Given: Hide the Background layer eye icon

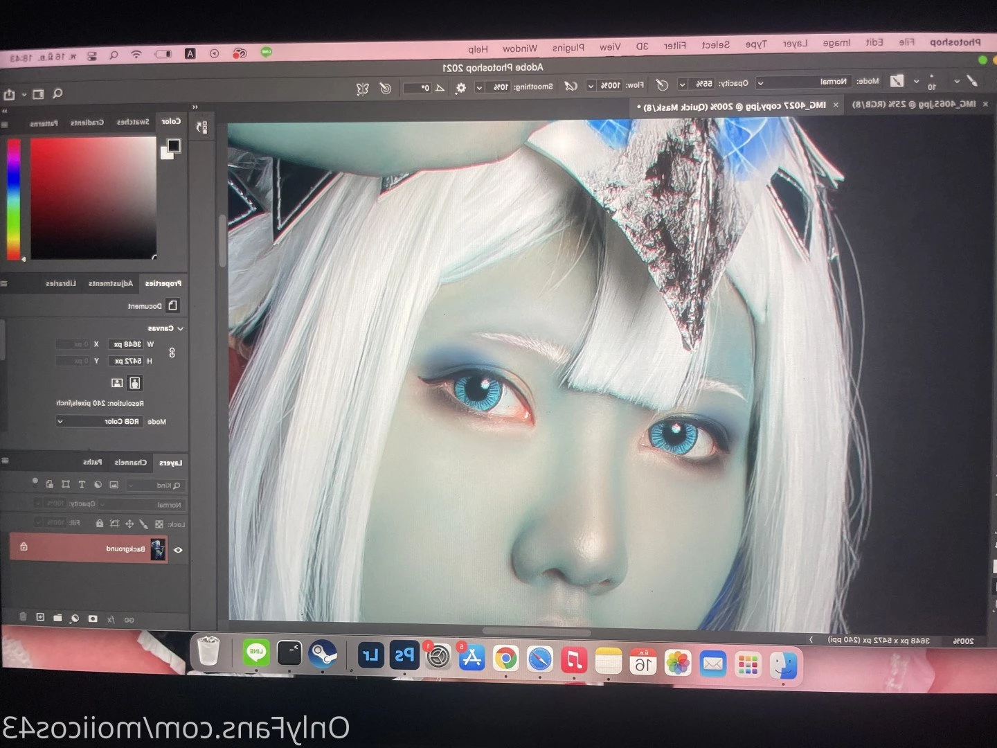Looking at the screenshot, I should 178,550.
